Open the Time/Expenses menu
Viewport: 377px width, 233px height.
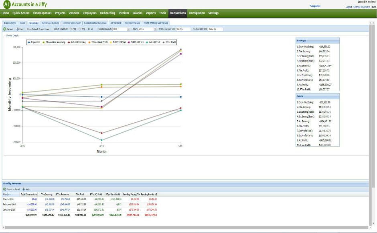tap(42, 13)
